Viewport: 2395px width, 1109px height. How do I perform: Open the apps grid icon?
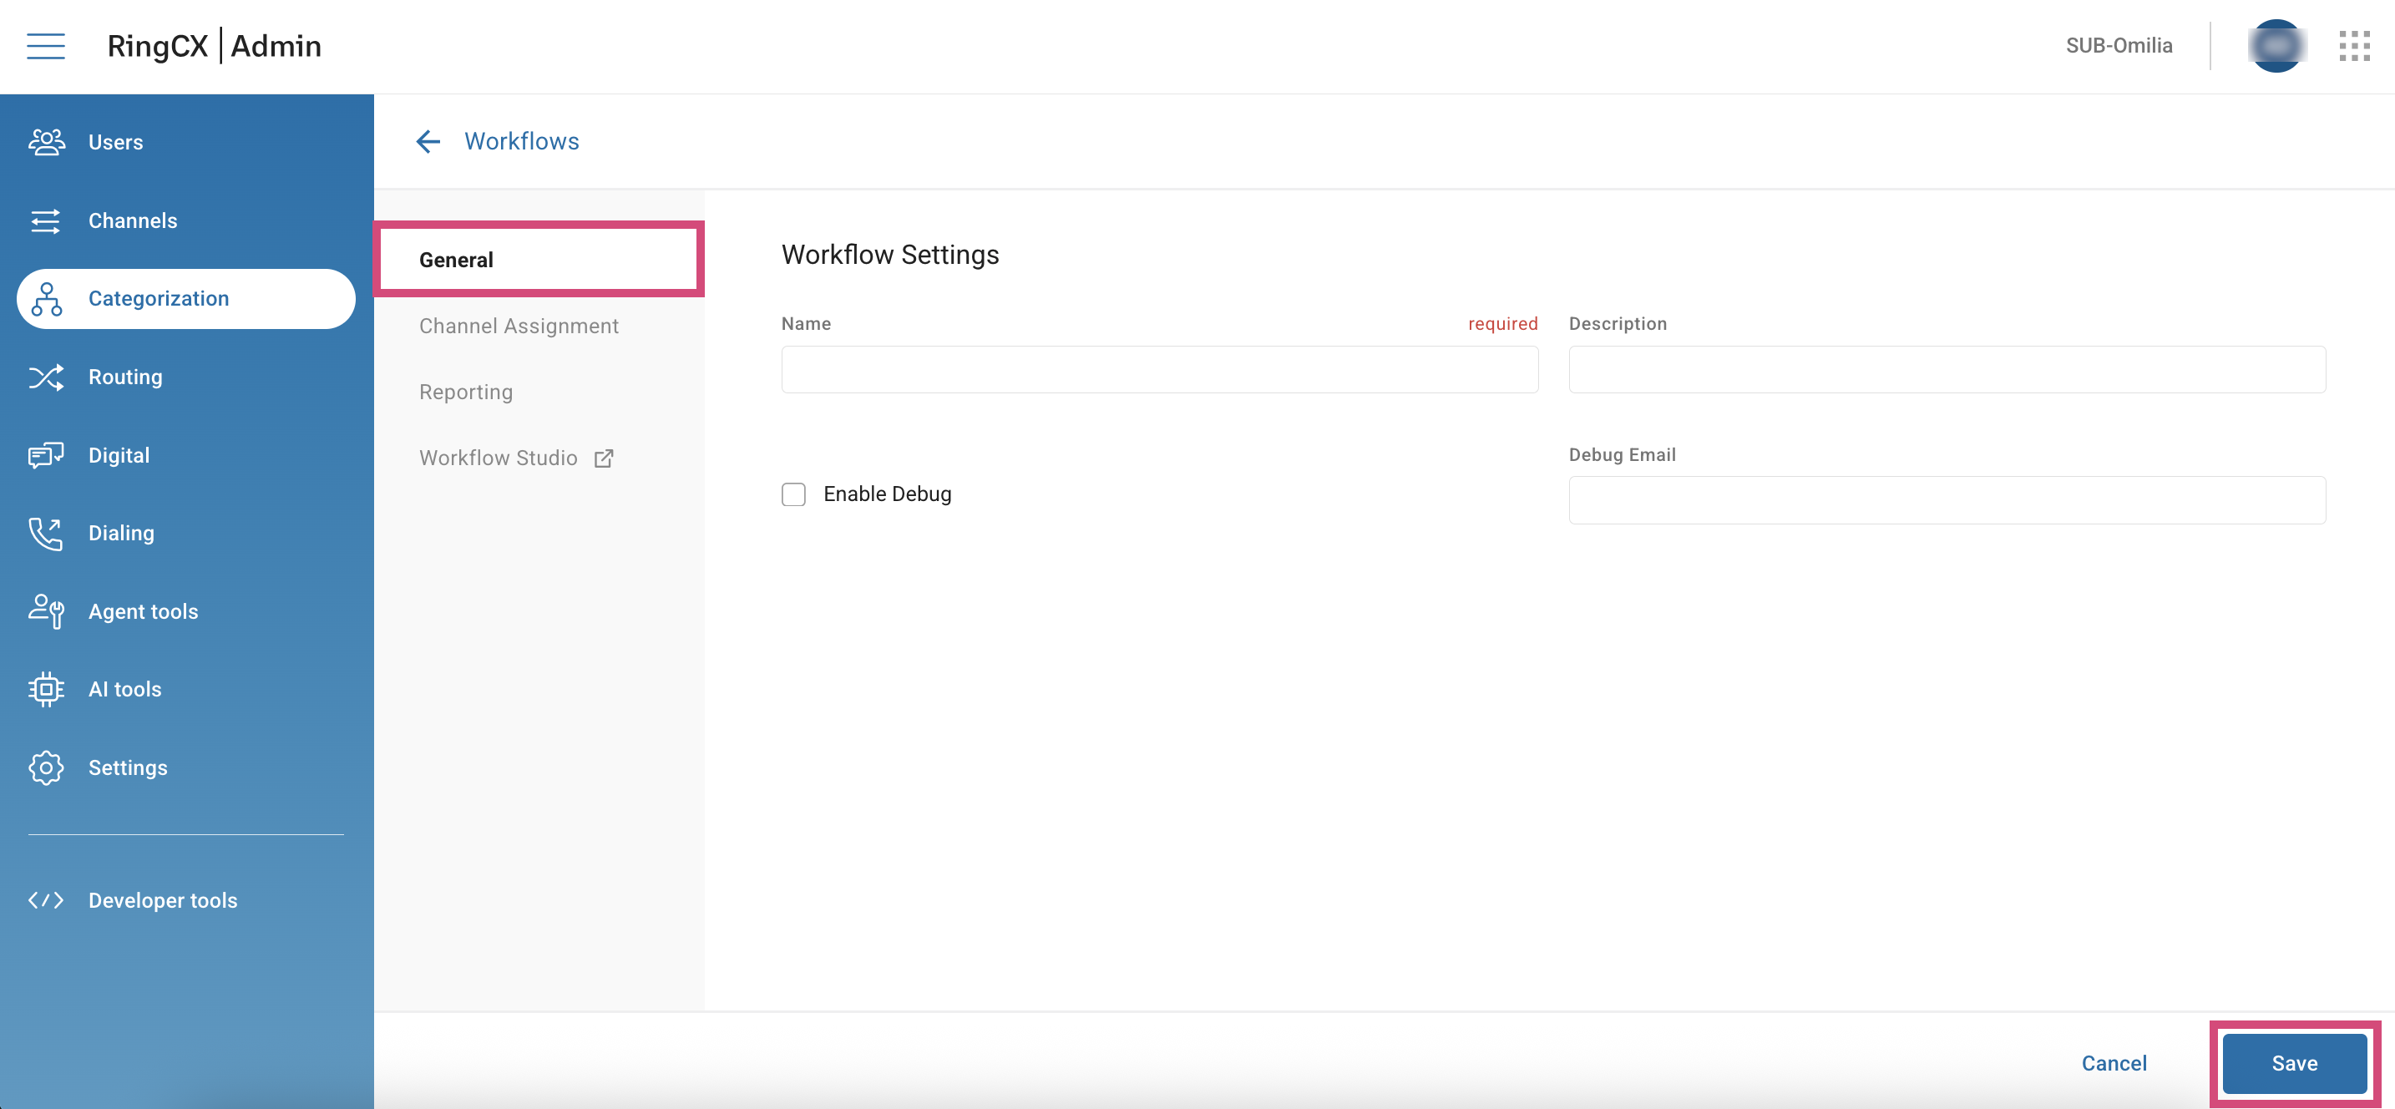pos(2354,46)
